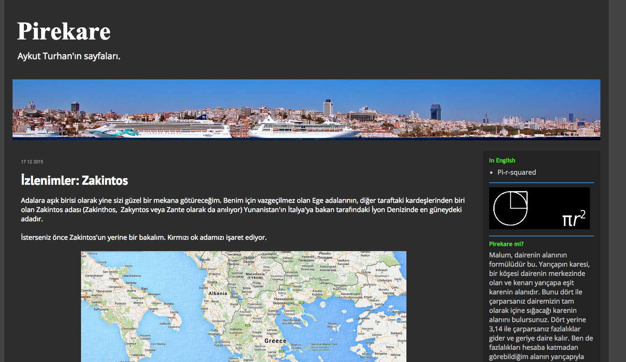Click the bullet point before Pi-r-squared
The height and width of the screenshot is (362, 626).
coord(491,173)
